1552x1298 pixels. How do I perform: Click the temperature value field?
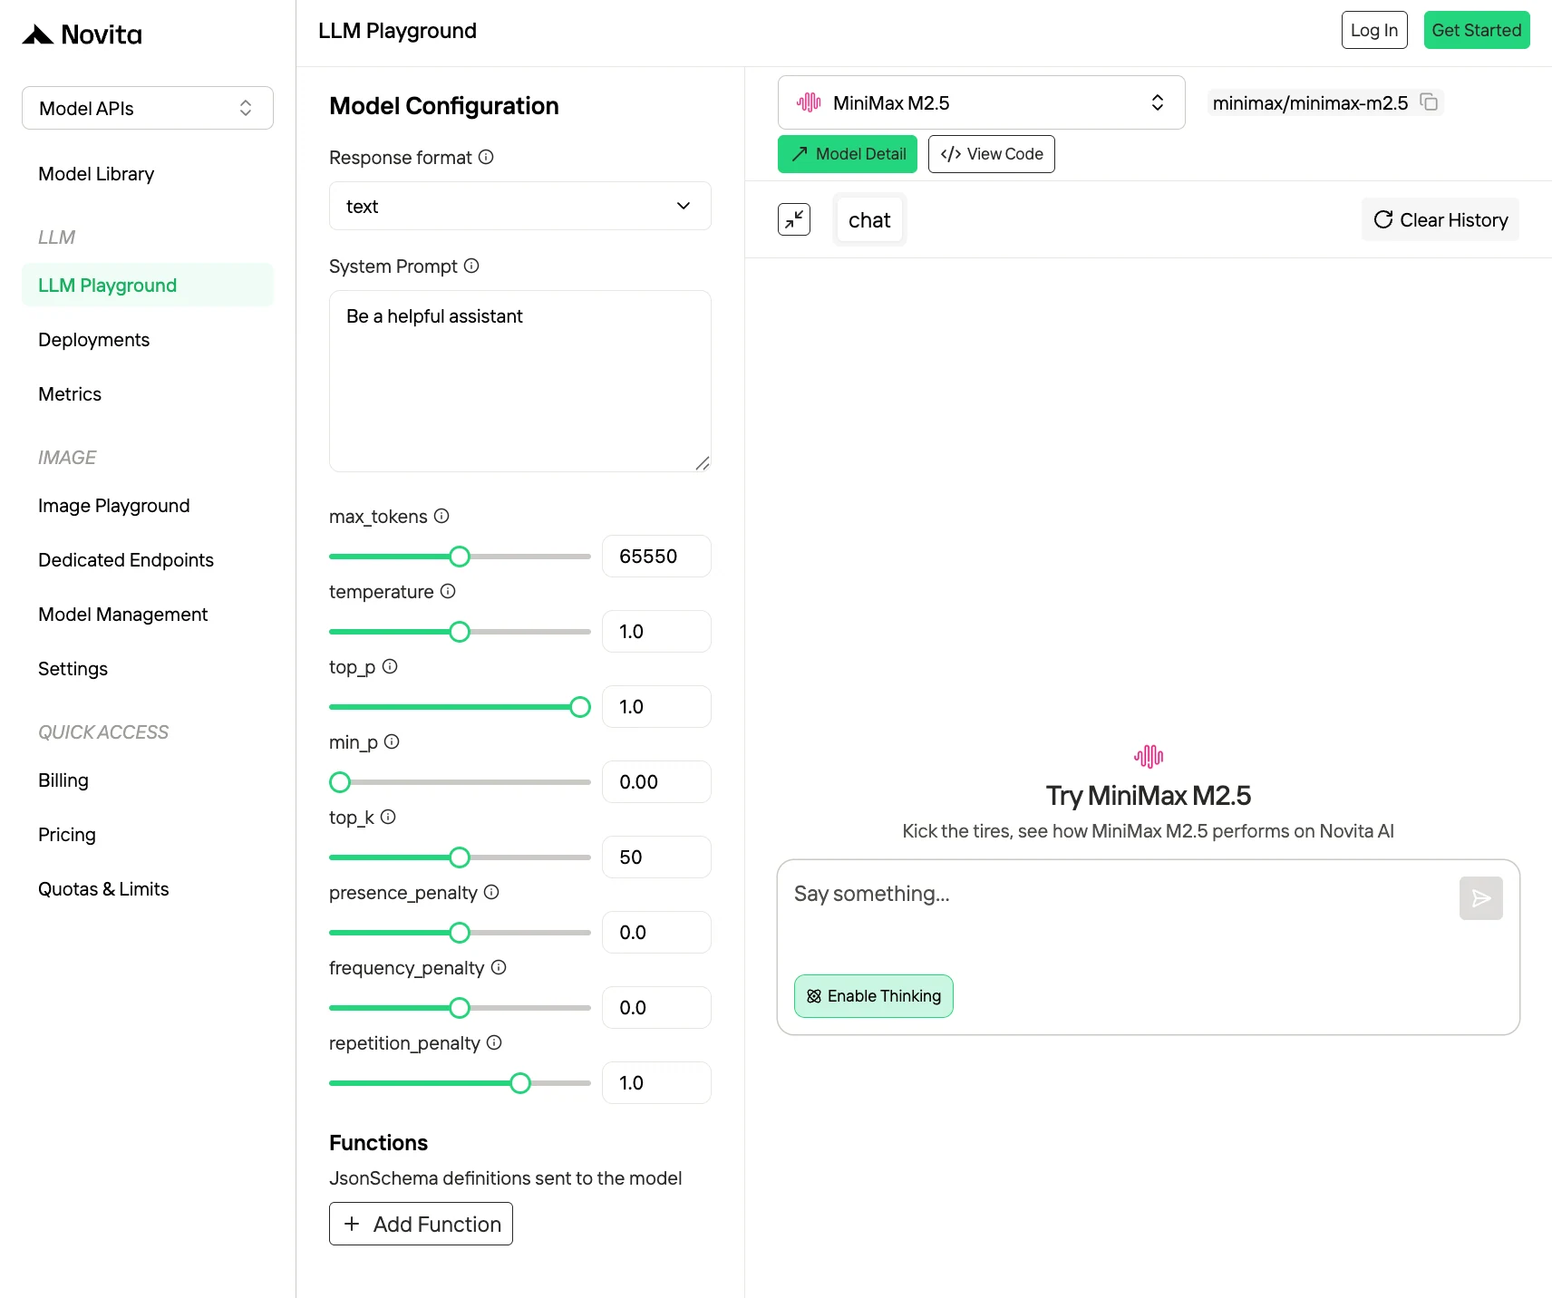click(x=656, y=632)
